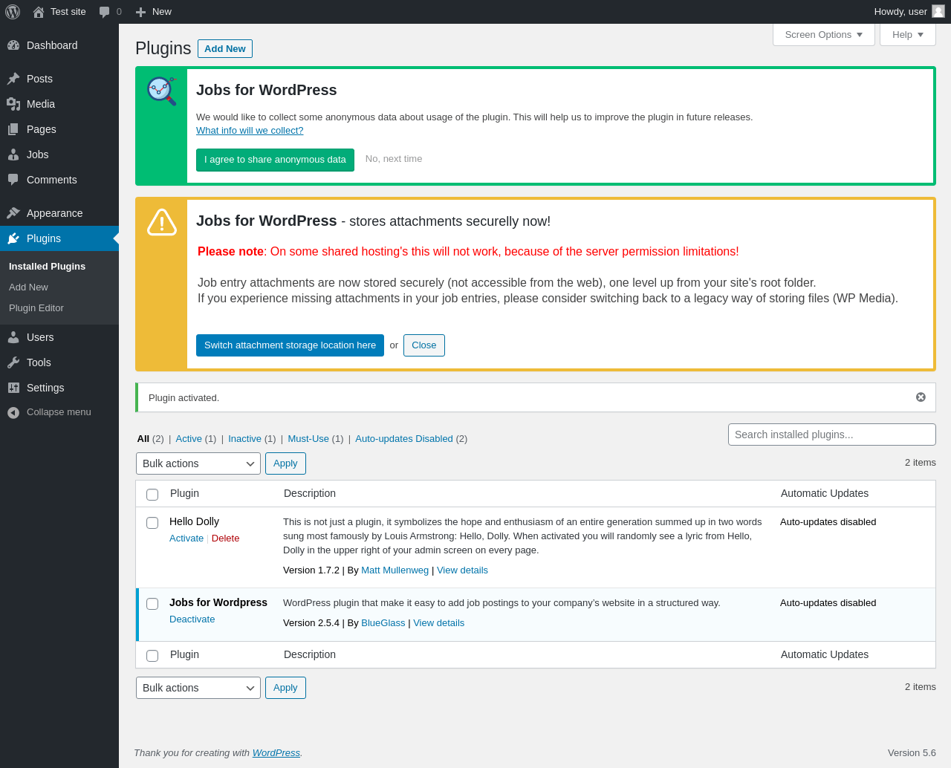Click the Plugins plug icon
Image resolution: width=951 pixels, height=768 pixels.
13,238
